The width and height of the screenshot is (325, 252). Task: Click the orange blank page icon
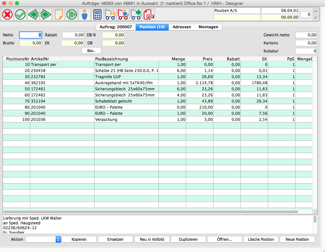pos(59,14)
